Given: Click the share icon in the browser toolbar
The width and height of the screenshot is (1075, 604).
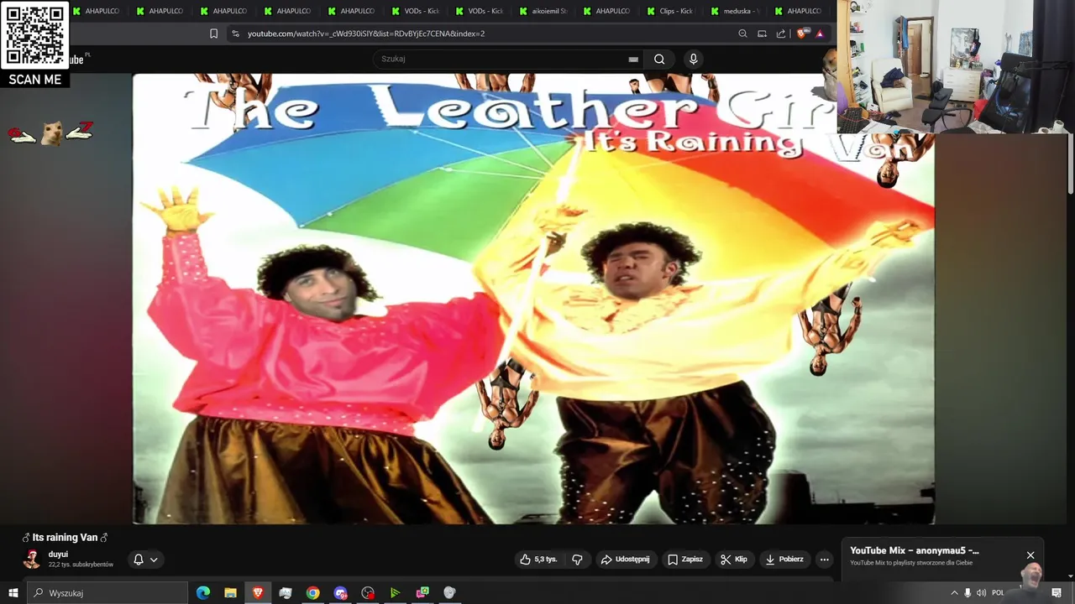Looking at the screenshot, I should click(x=781, y=34).
